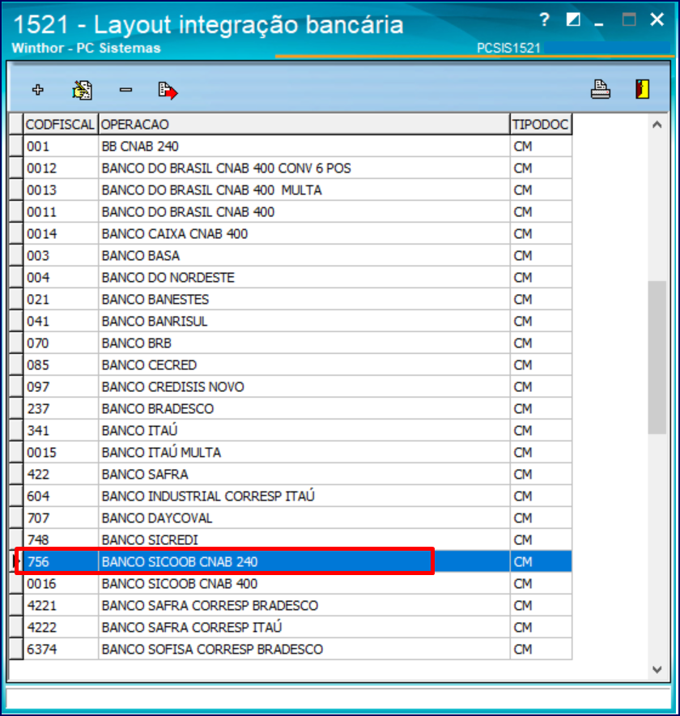This screenshot has height=716, width=680.
Task: Click the row selector beside code 001
Action: 16,146
